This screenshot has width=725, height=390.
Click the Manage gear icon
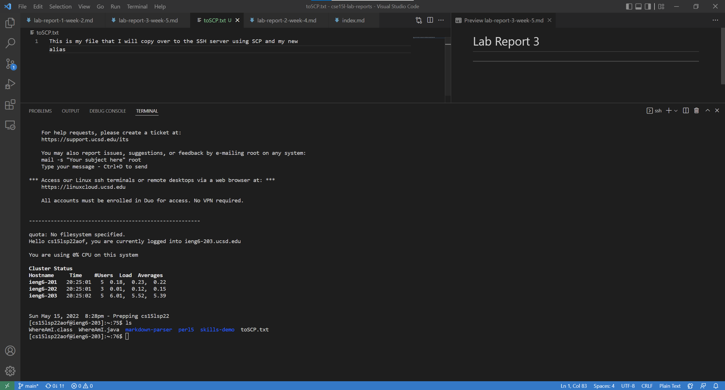point(10,371)
